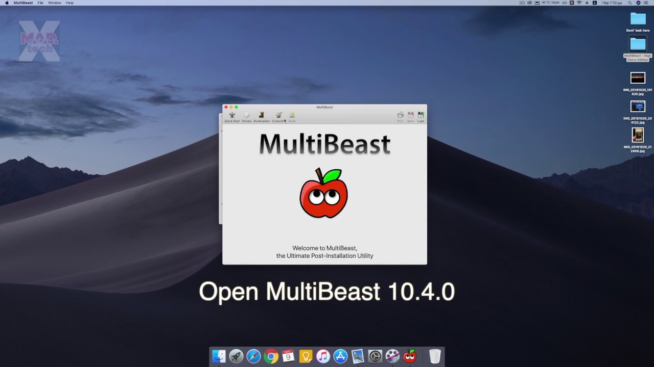Open the yellow lightbulb app in dock

coord(306,356)
